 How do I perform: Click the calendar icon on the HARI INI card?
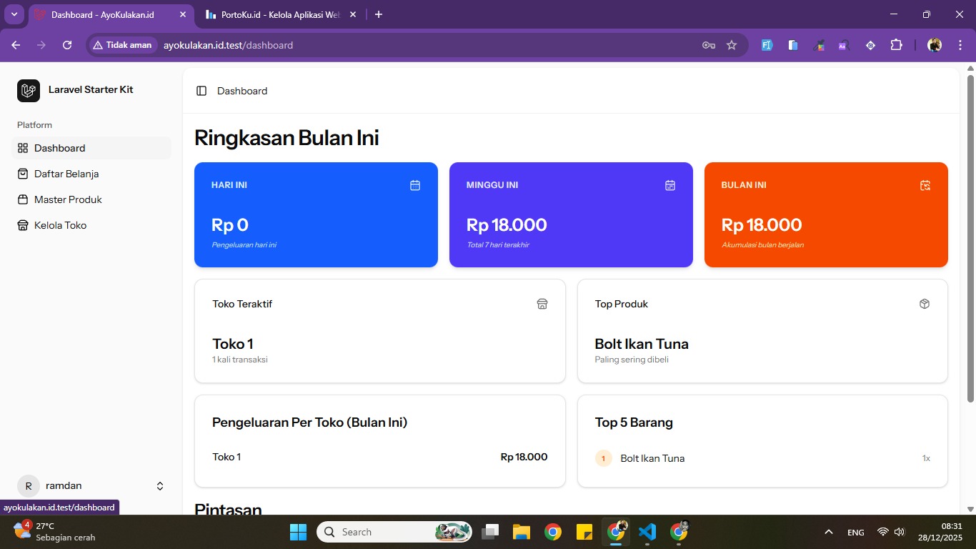point(414,185)
